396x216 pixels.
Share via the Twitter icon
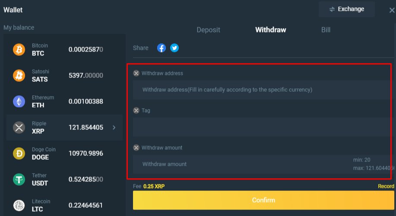[174, 48]
